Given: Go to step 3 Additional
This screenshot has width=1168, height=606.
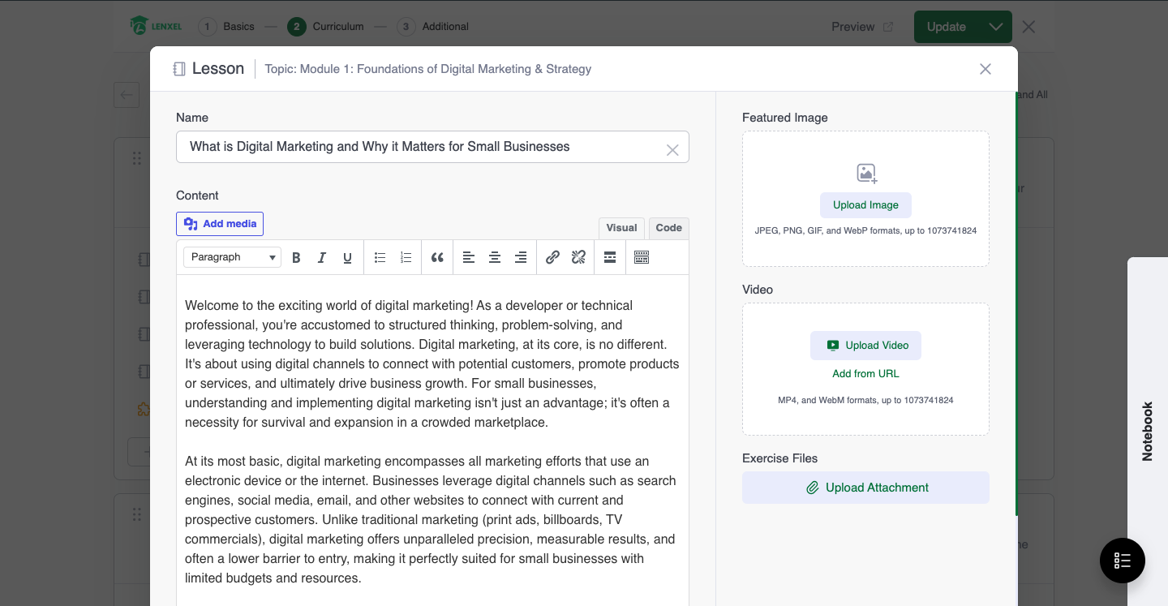Looking at the screenshot, I should [x=433, y=27].
